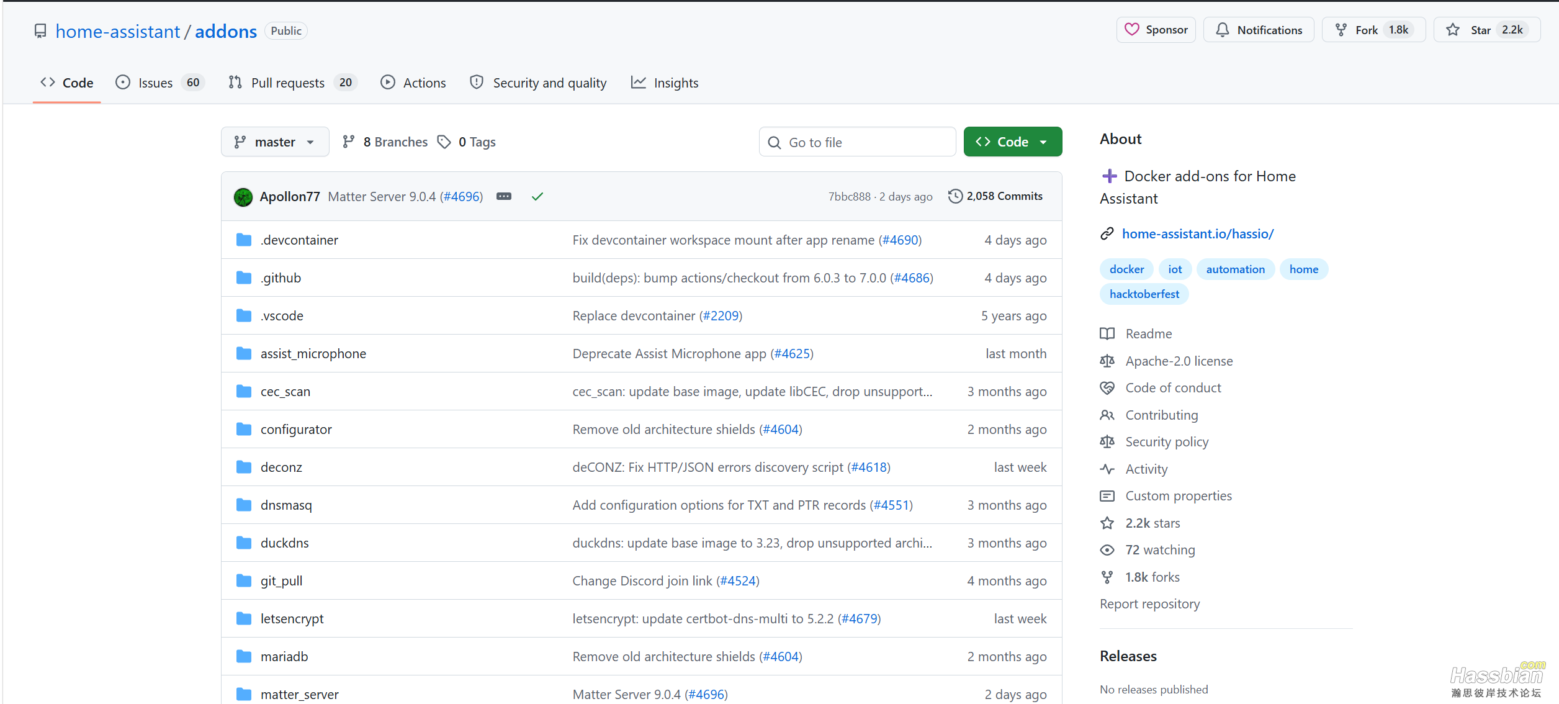Open the Pull requests tab
Image resolution: width=1559 pixels, height=704 pixels.
tap(292, 83)
